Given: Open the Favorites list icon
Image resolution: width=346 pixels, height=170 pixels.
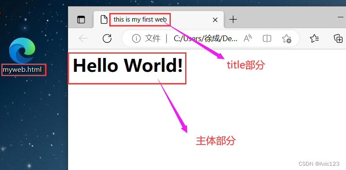Looking at the screenshot, I should 314,38.
